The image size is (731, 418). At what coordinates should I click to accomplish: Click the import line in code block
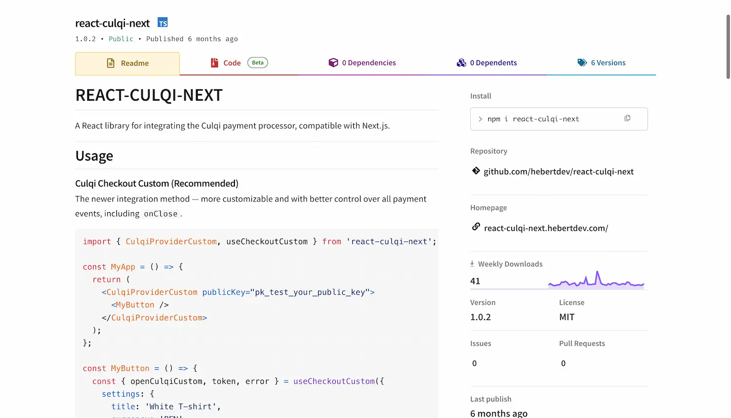click(260, 242)
